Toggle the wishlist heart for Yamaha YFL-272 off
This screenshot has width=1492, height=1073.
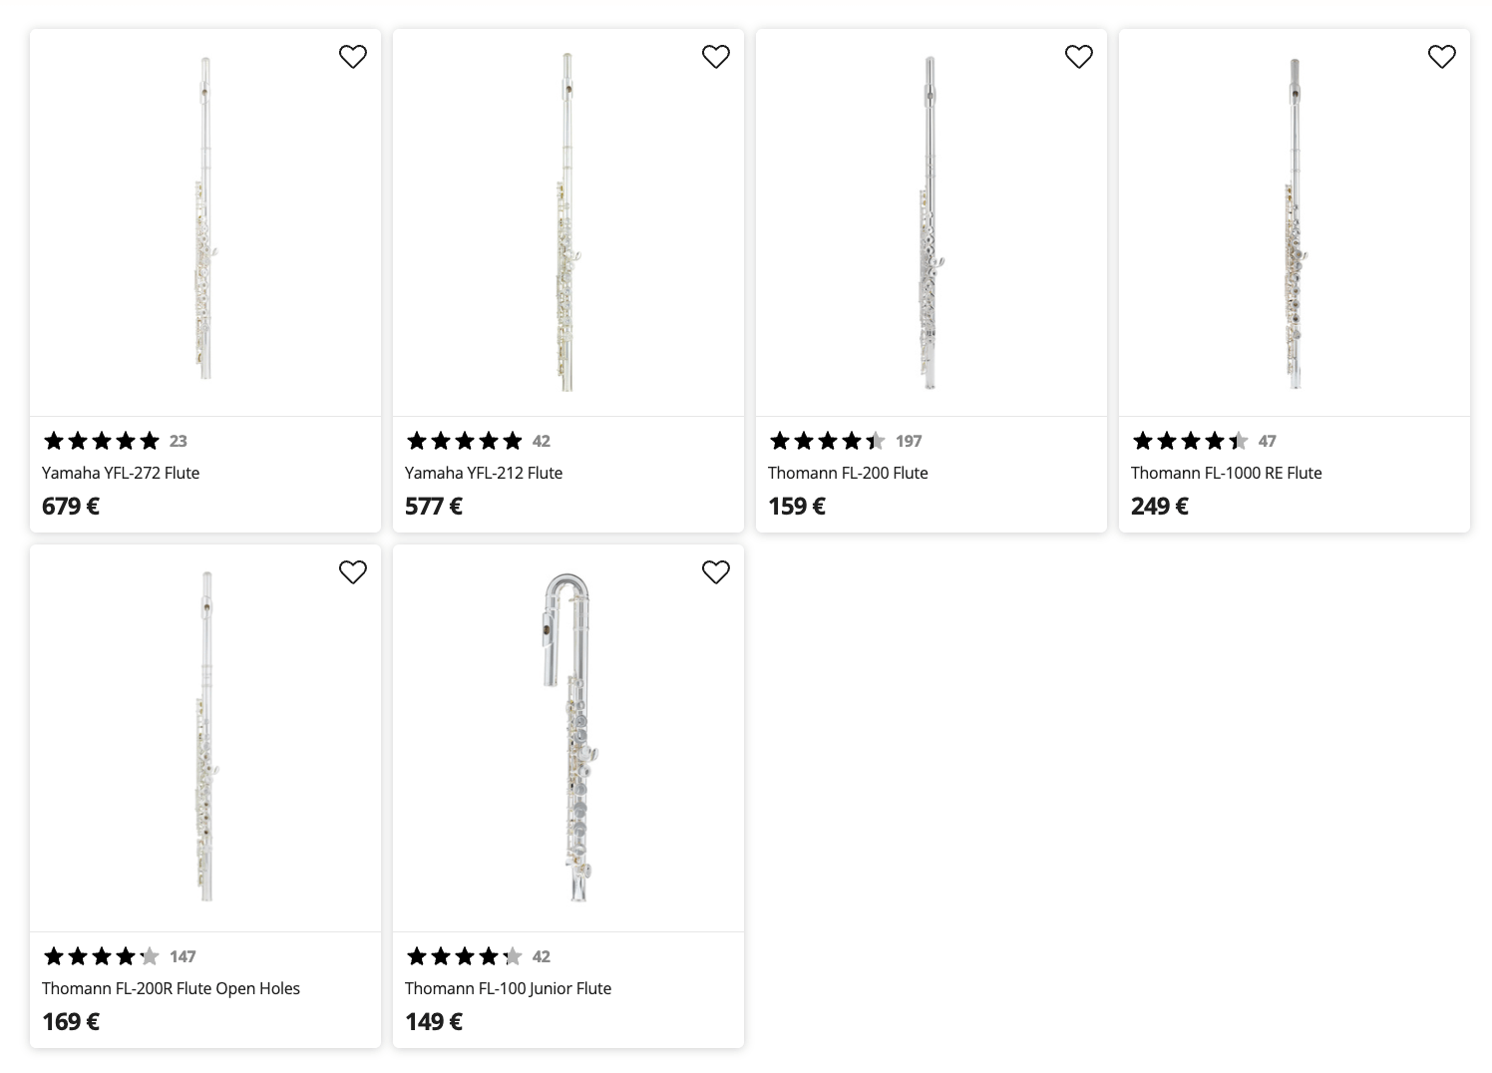pyautogui.click(x=353, y=57)
